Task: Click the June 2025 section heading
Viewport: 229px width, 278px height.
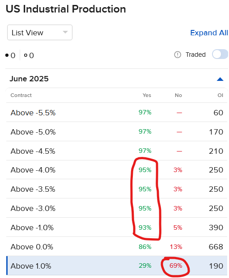Action: [x=29, y=79]
